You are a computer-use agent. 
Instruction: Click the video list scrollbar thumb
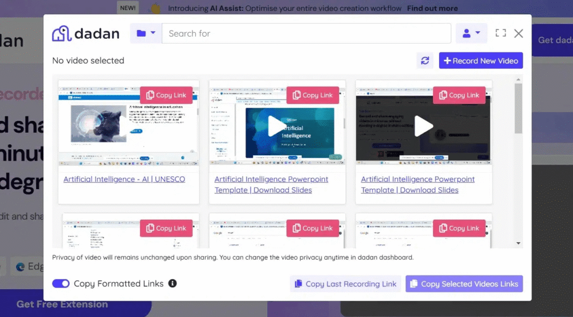(x=518, y=108)
